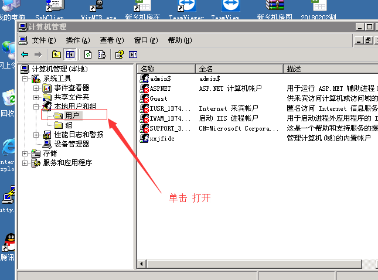
Task: Click the Refresh toolbar icon
Action: point(88,54)
